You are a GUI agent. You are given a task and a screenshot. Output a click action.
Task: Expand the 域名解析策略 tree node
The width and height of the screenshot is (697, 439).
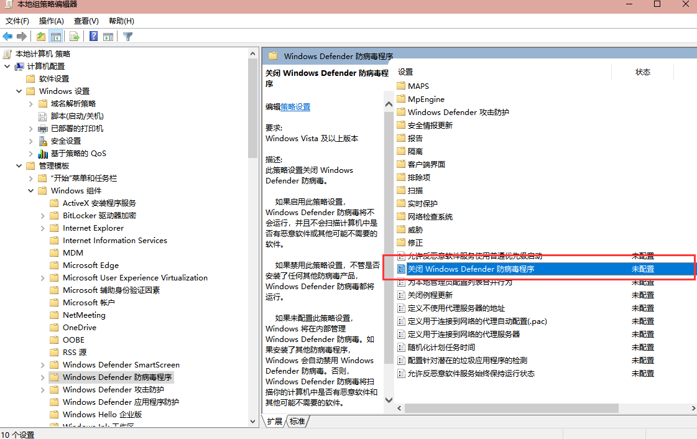[x=30, y=104]
